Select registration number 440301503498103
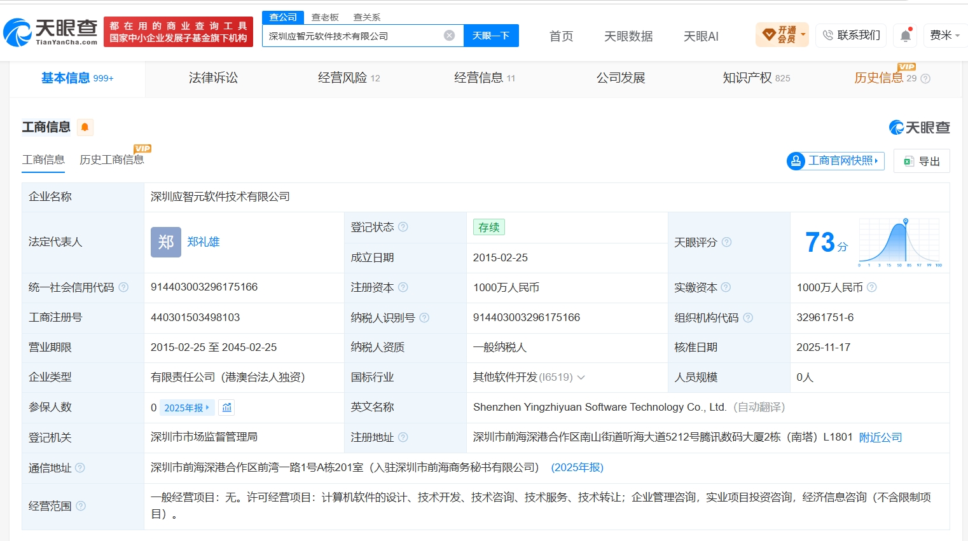Screen dimensions: 968x541 tap(195, 317)
